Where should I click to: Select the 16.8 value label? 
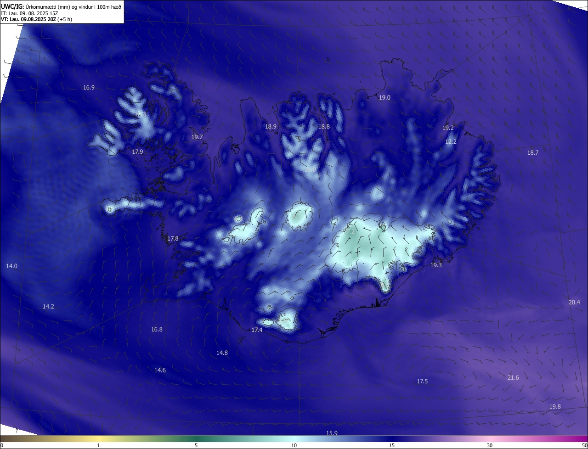click(x=157, y=329)
